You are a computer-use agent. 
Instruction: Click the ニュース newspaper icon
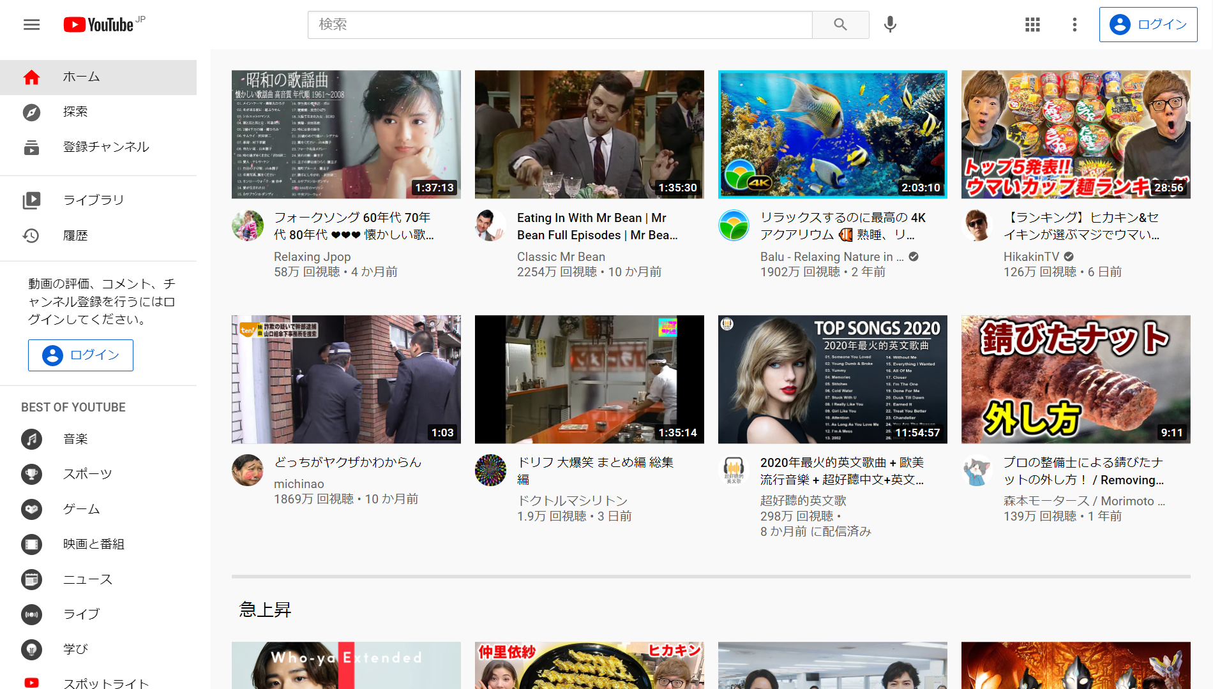[x=31, y=579]
